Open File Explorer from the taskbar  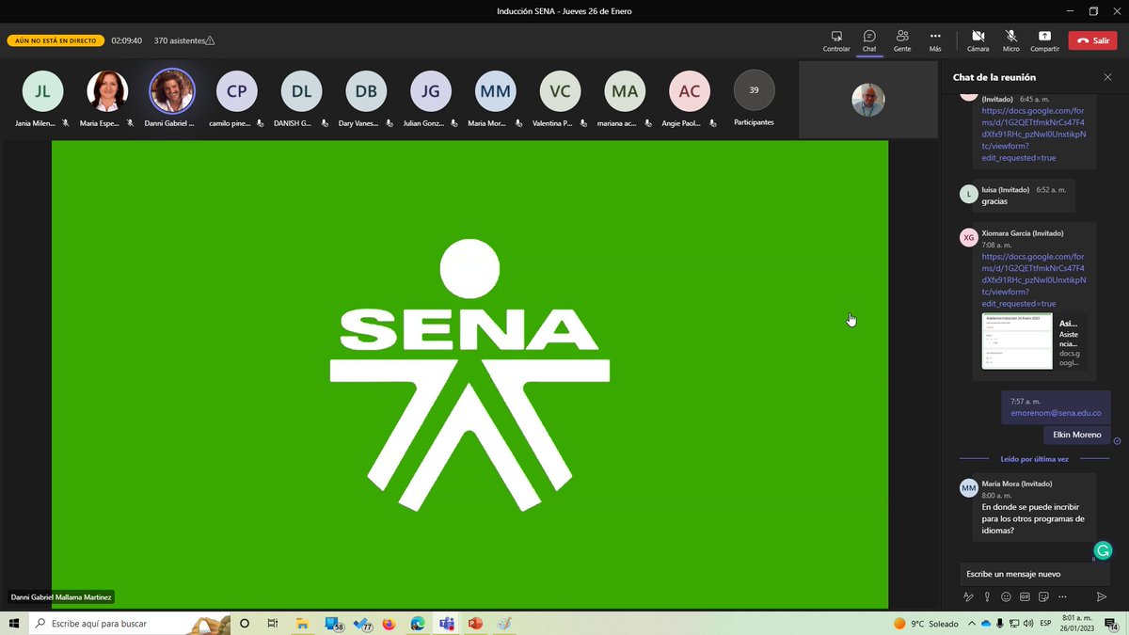tap(303, 623)
